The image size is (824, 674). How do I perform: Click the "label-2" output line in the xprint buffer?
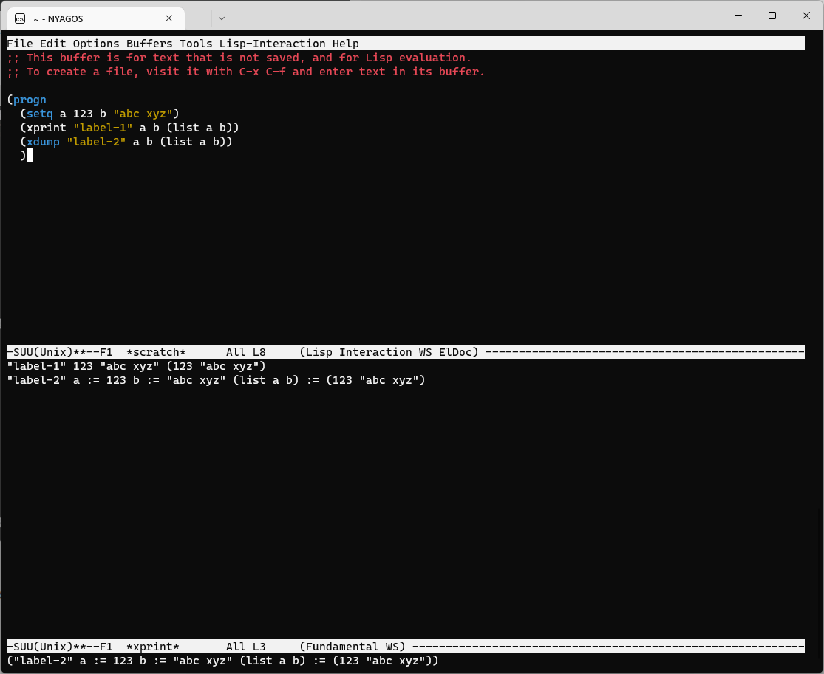(x=216, y=381)
